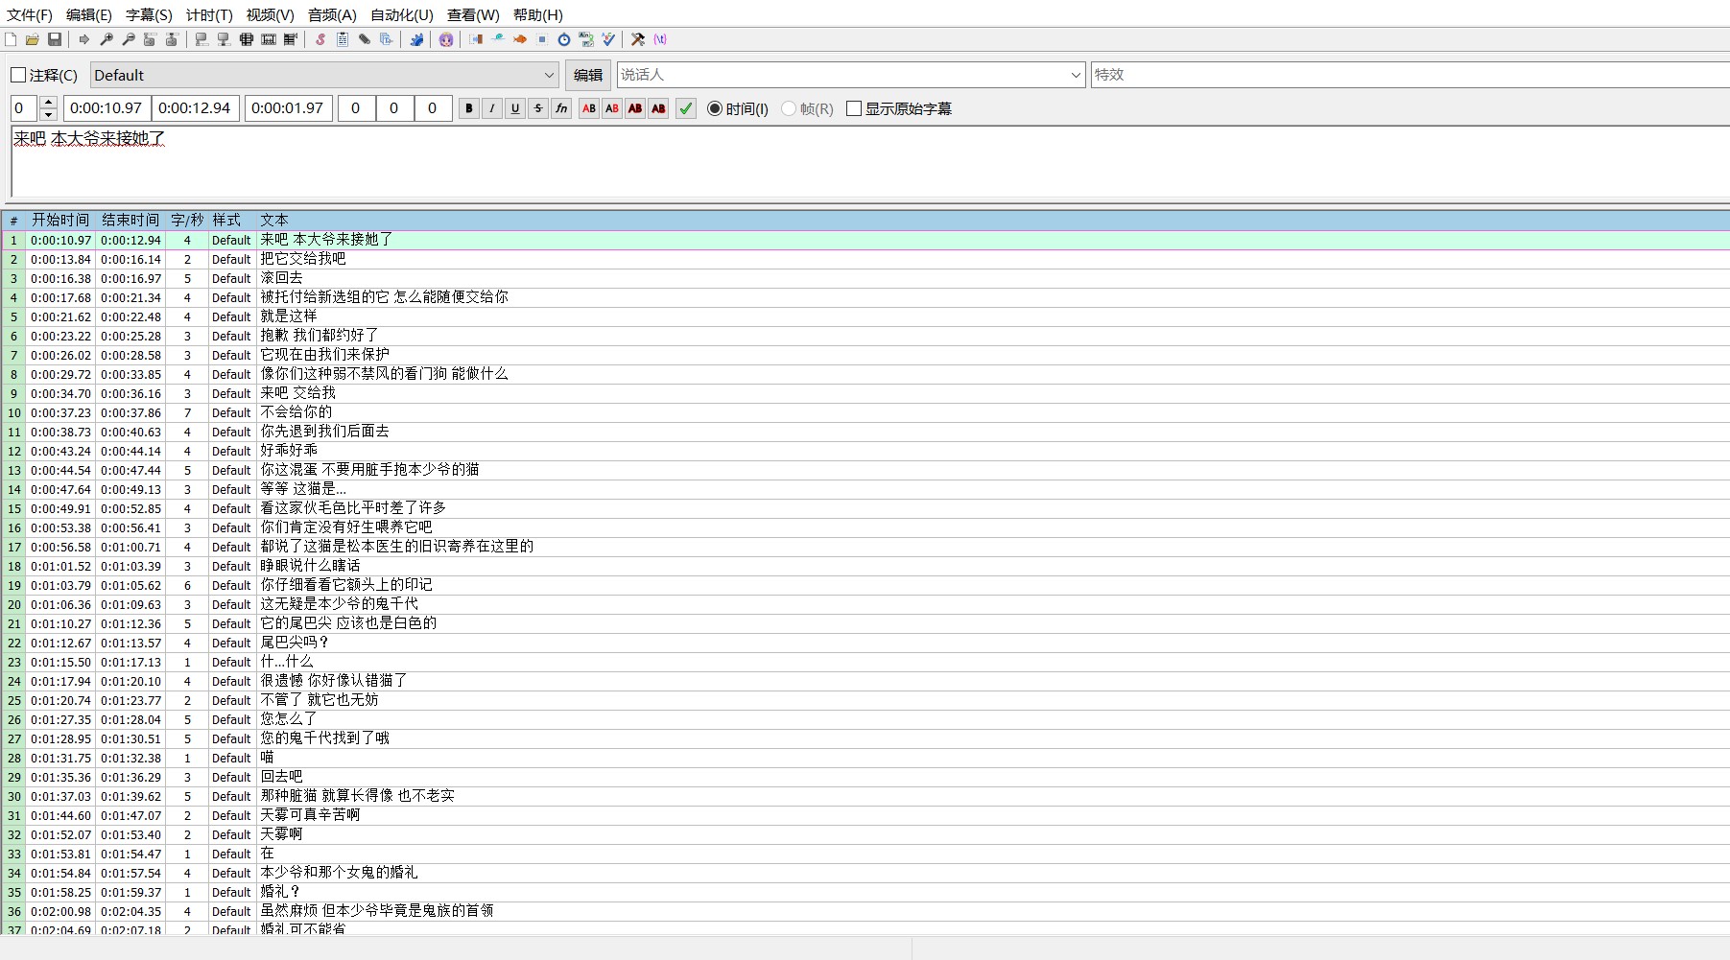The height and width of the screenshot is (960, 1730).
Task: Open the Automation manager
Action: click(416, 39)
